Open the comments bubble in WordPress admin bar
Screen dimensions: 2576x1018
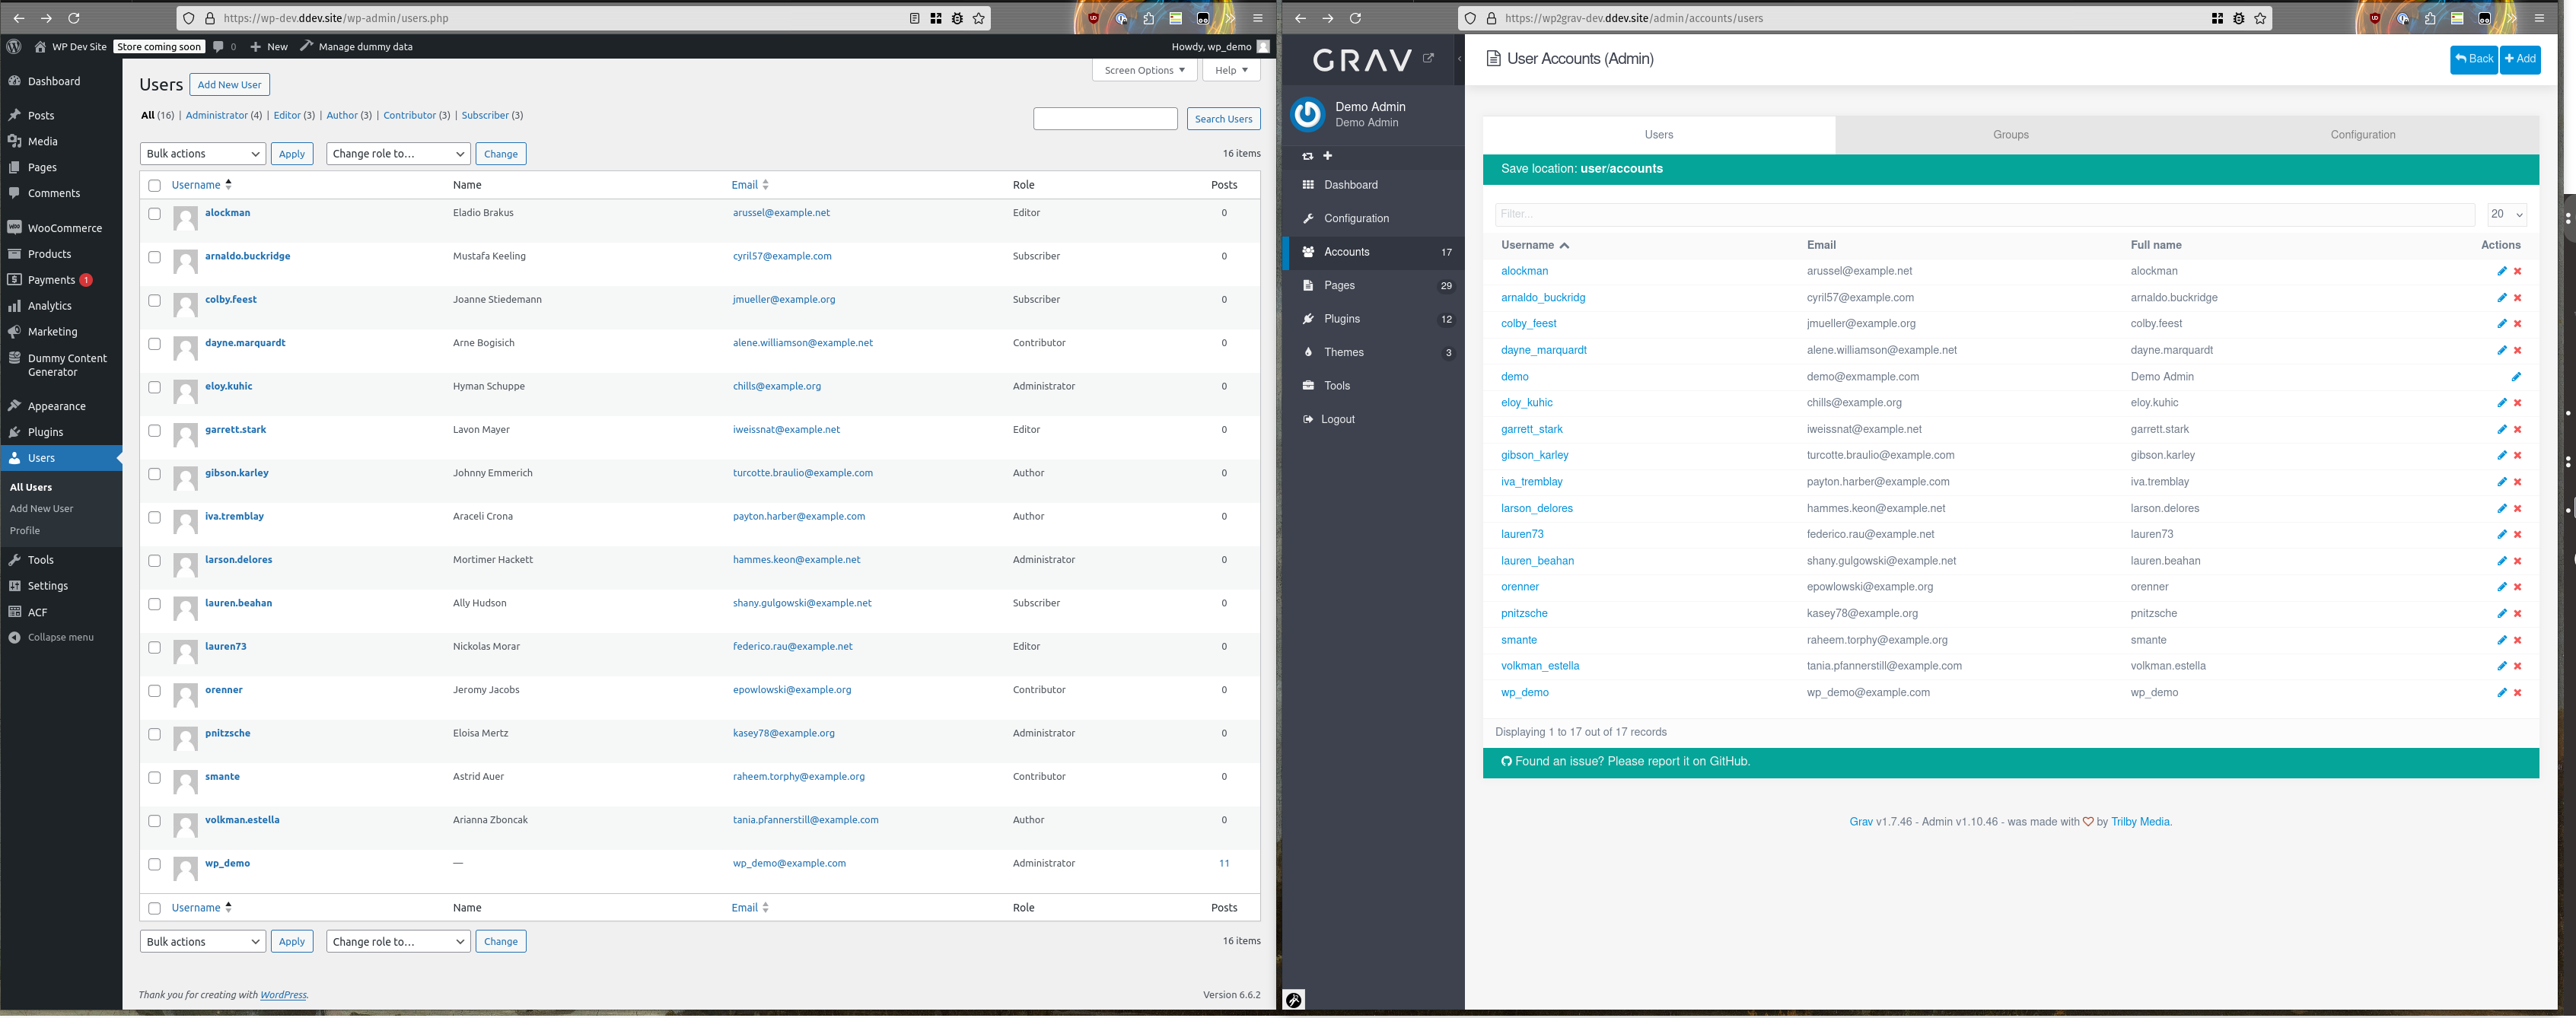click(224, 46)
